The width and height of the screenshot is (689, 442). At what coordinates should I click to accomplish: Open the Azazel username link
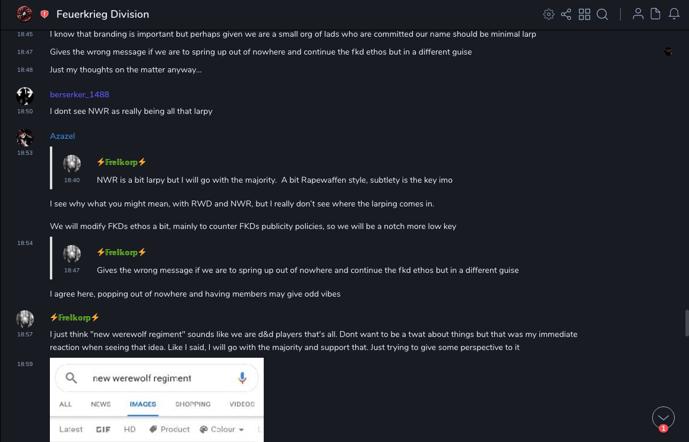(62, 136)
